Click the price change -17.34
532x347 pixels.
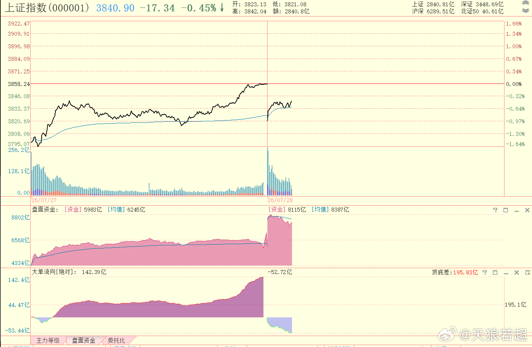click(157, 8)
